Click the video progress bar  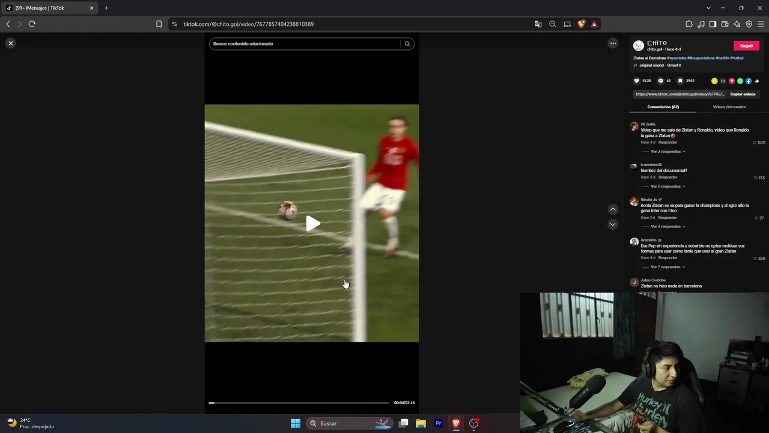[299, 403]
